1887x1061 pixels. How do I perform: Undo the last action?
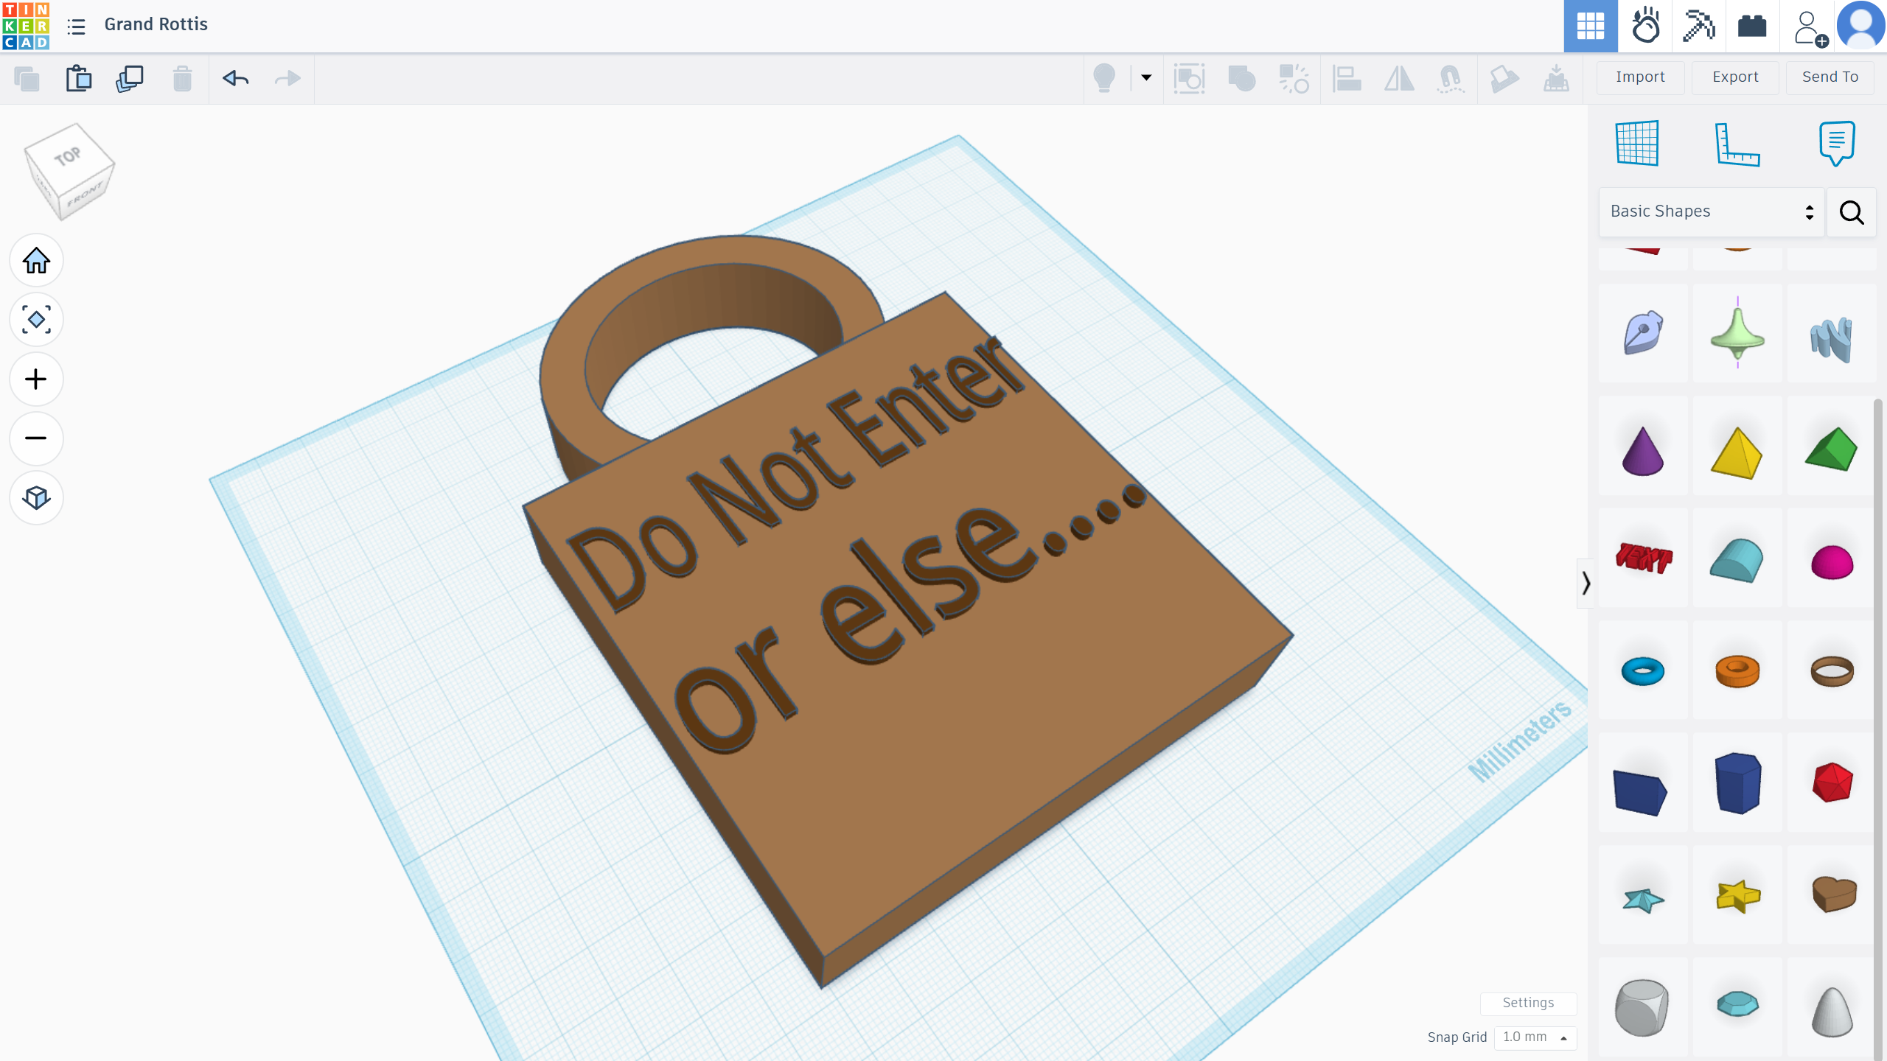(x=235, y=78)
